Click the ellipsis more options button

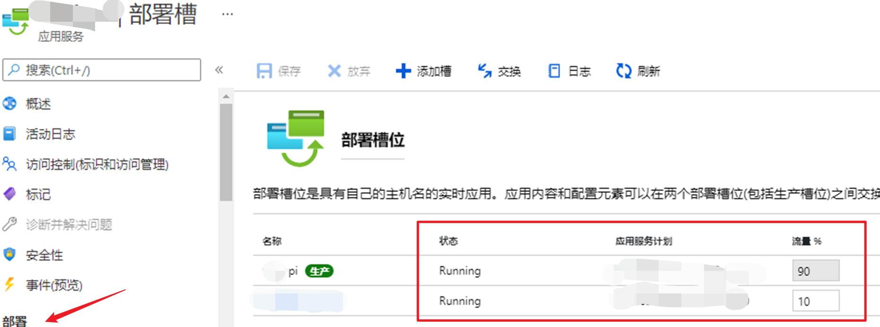coord(228,14)
